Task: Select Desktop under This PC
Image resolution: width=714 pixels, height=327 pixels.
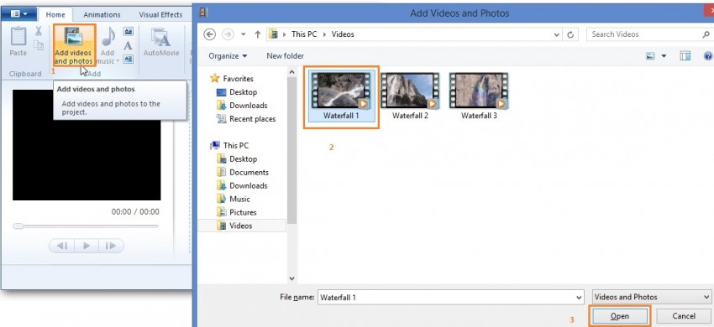Action: tap(237, 158)
